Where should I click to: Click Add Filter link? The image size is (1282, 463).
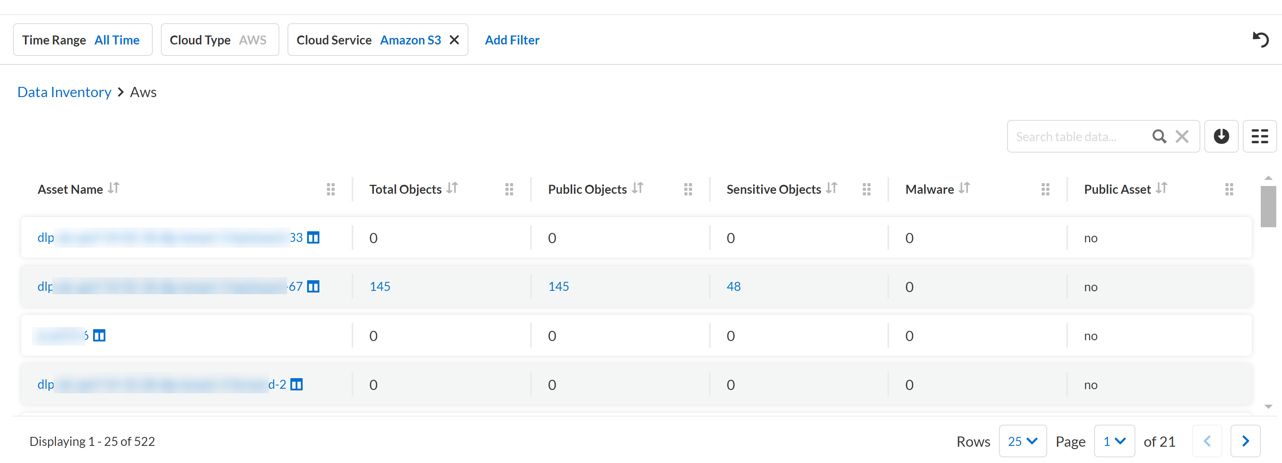point(512,40)
